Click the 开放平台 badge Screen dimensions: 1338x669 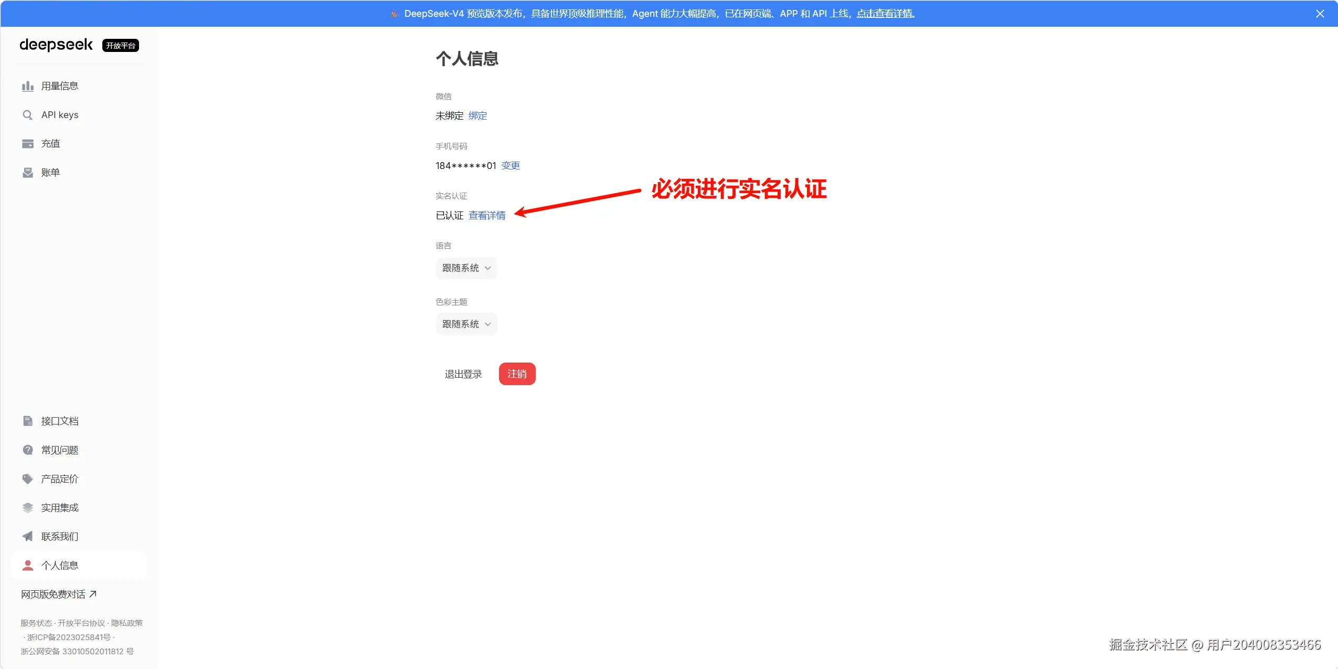coord(121,46)
